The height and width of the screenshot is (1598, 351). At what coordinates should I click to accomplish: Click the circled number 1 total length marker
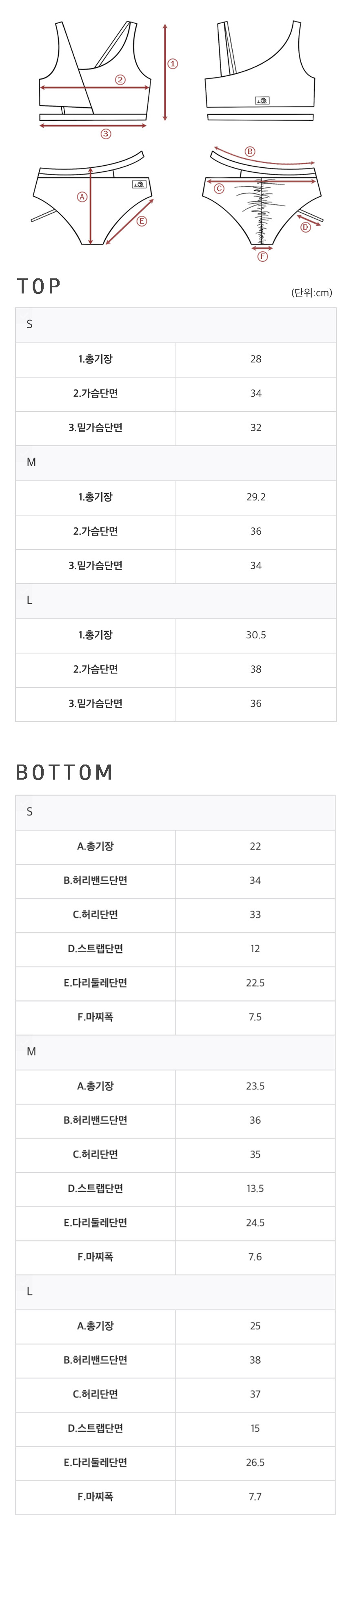pos(172,64)
